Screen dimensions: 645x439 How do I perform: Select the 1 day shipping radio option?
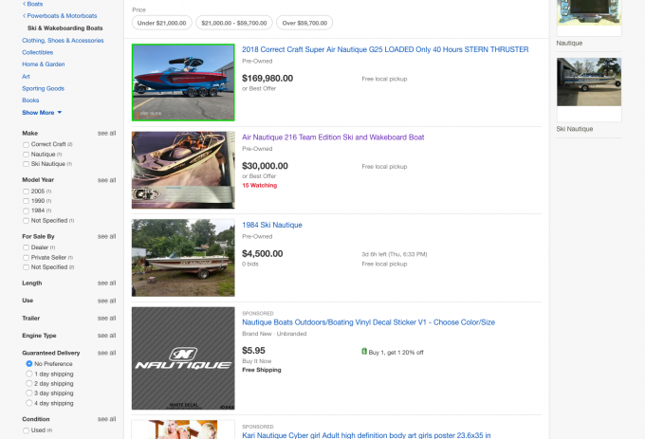(29, 374)
